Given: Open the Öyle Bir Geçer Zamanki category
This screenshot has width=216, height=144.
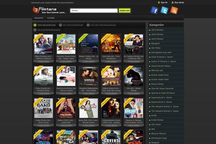Looking at the screenshot, I should [162, 89].
